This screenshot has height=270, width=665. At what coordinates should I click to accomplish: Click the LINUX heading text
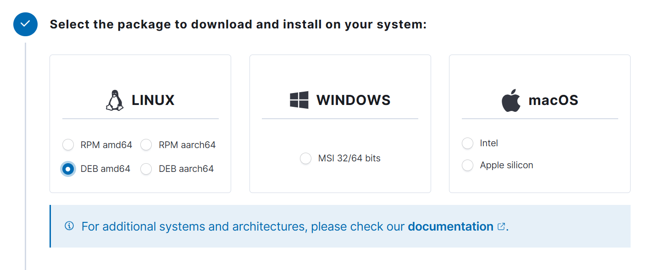click(153, 100)
